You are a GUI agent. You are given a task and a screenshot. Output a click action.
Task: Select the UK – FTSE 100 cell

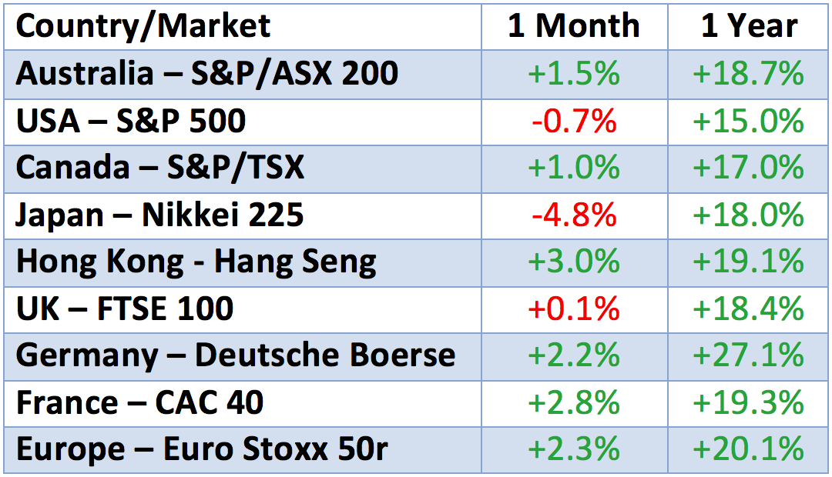(125, 309)
